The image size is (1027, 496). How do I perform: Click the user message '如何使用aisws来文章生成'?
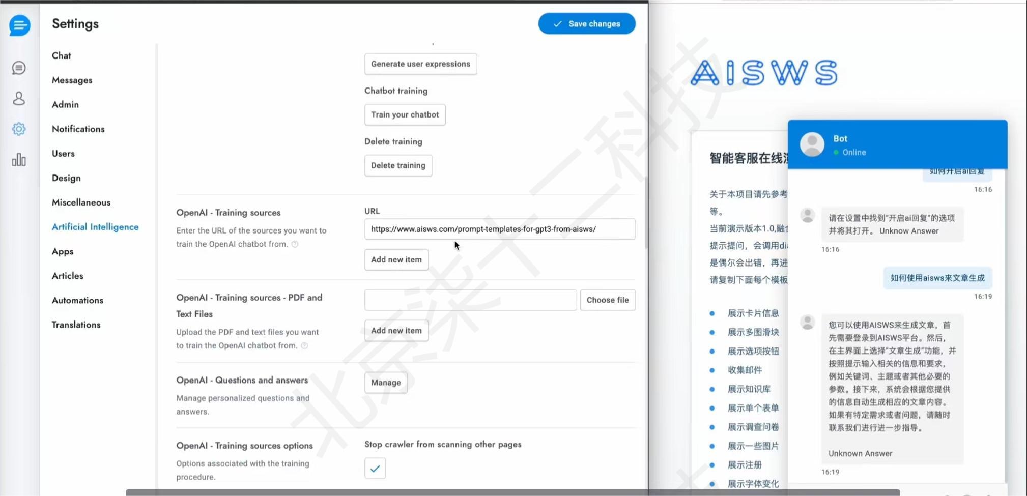point(937,278)
